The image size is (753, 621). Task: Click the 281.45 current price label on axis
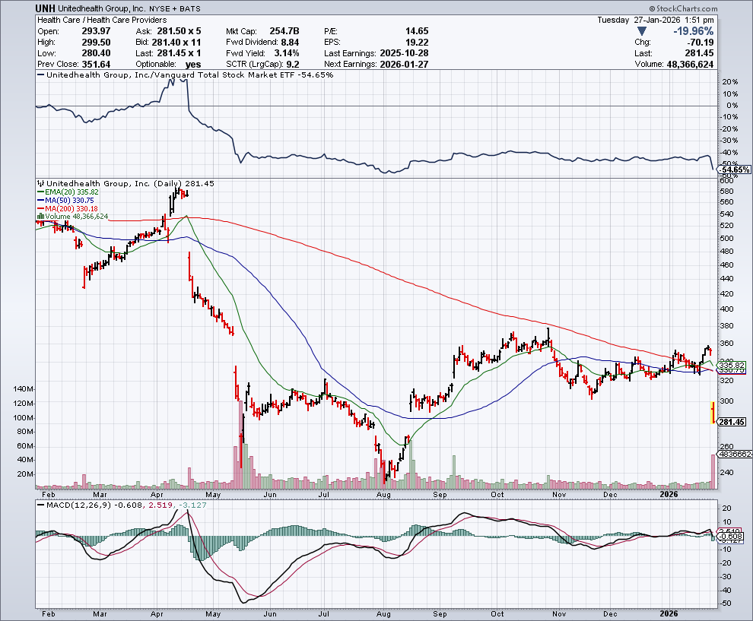(x=732, y=421)
